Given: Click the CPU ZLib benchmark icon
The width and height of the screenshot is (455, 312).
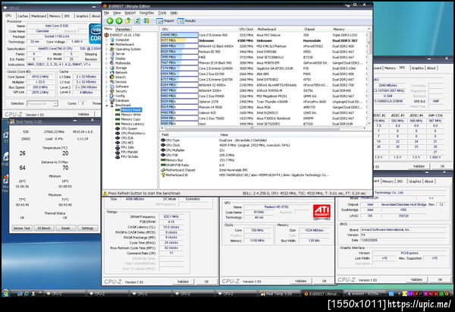Looking at the screenshot, I should click(118, 137).
